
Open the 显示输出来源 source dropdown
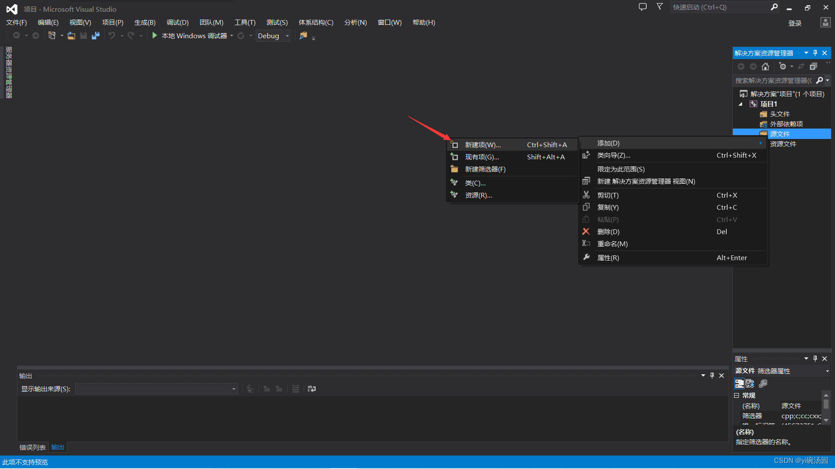(x=234, y=389)
